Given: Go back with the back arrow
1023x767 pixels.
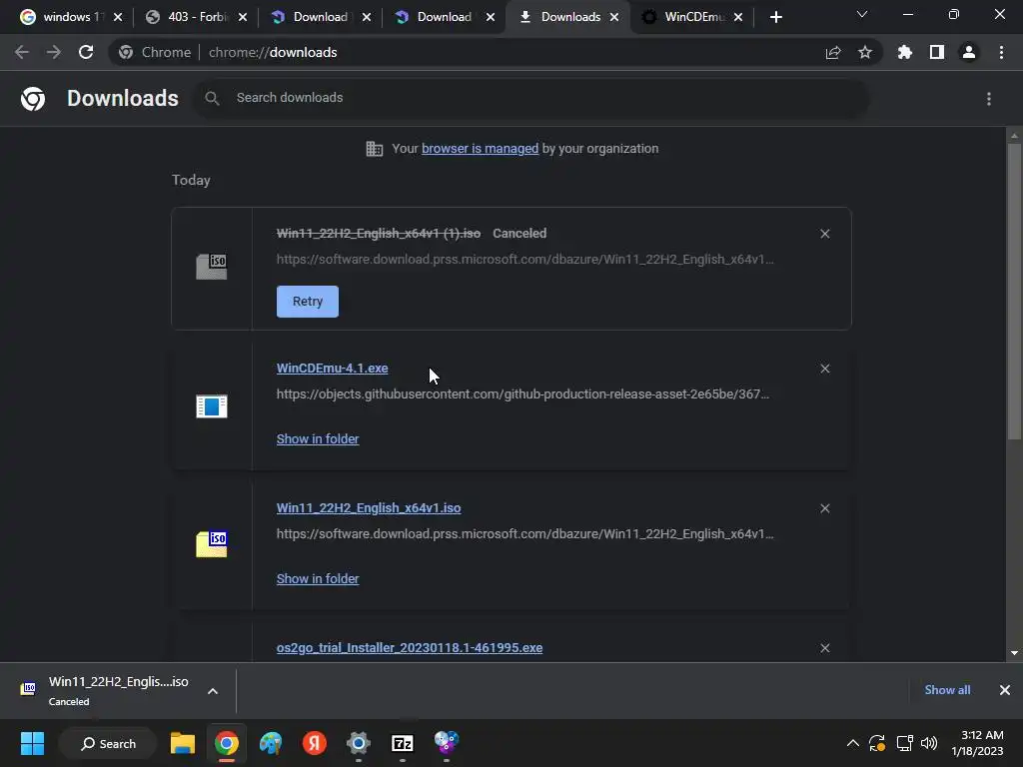Looking at the screenshot, I should pos(22,52).
